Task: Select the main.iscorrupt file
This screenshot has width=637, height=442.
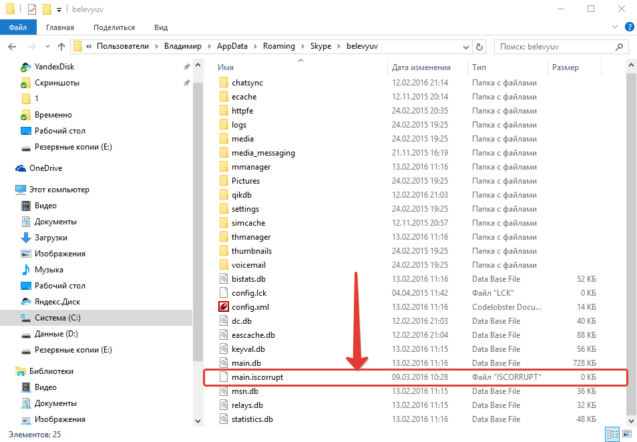Action: click(257, 377)
